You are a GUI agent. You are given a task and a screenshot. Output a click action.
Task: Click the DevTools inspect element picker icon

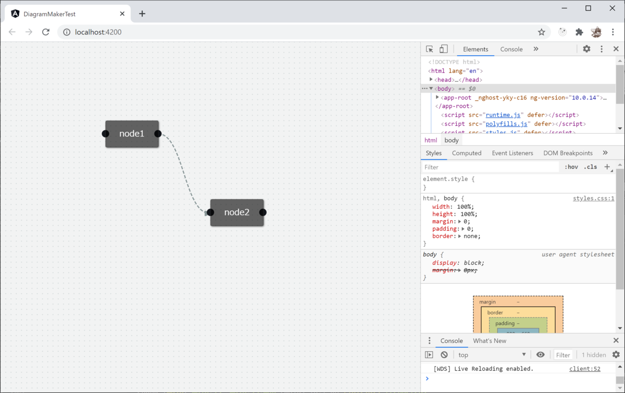point(430,49)
